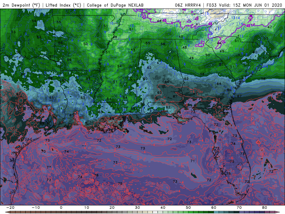This screenshot has width=285, height=214.
Task: Click the 80 label on the color scale
Action: tap(265, 208)
